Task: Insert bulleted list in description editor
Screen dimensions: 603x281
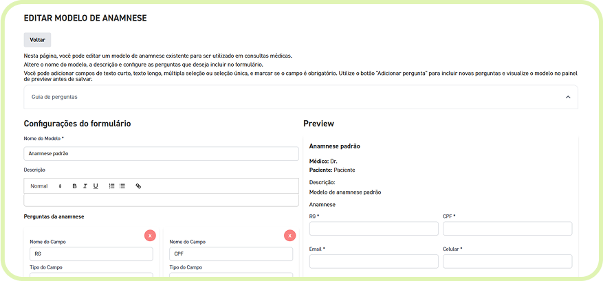Action: pos(122,186)
